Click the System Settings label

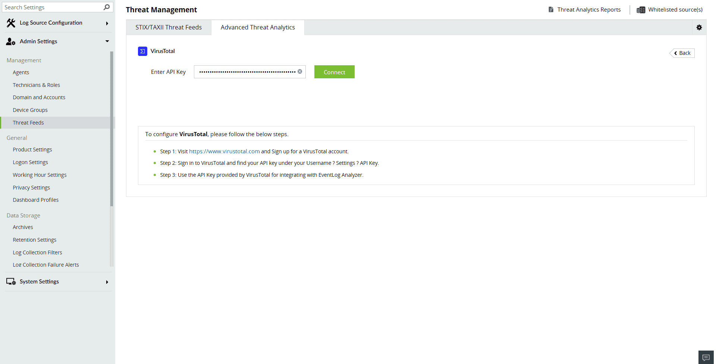coord(39,282)
